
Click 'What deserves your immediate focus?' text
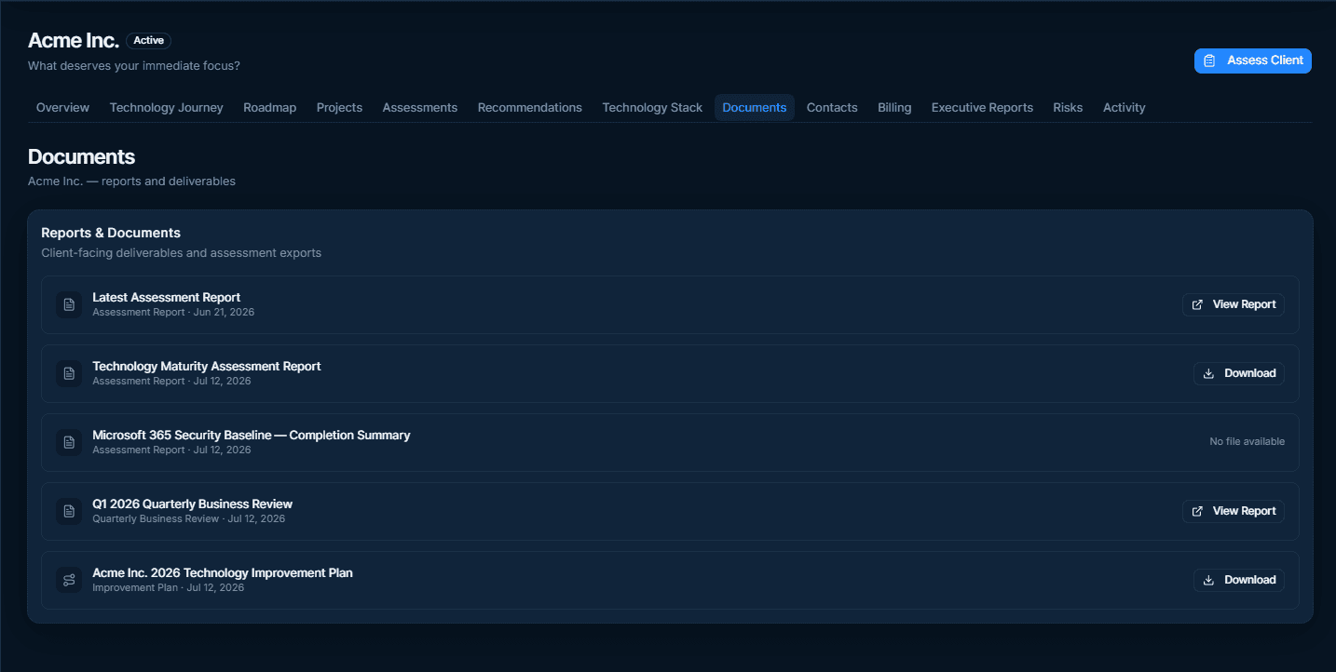click(x=134, y=66)
